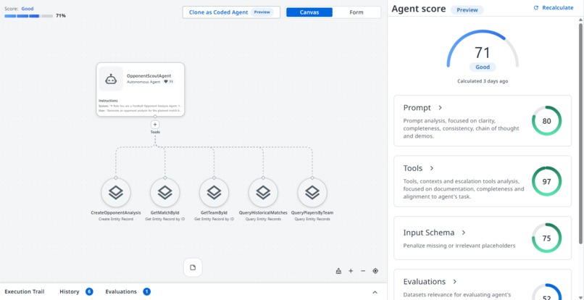Click the Evaluations count badge 1
Viewport: 584px width, 300px height.
click(x=147, y=292)
